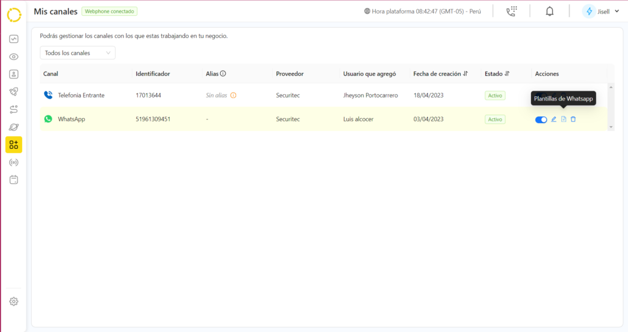Expand the 'Todos los canales' filter dropdown
Image resolution: width=628 pixels, height=332 pixels.
point(77,53)
